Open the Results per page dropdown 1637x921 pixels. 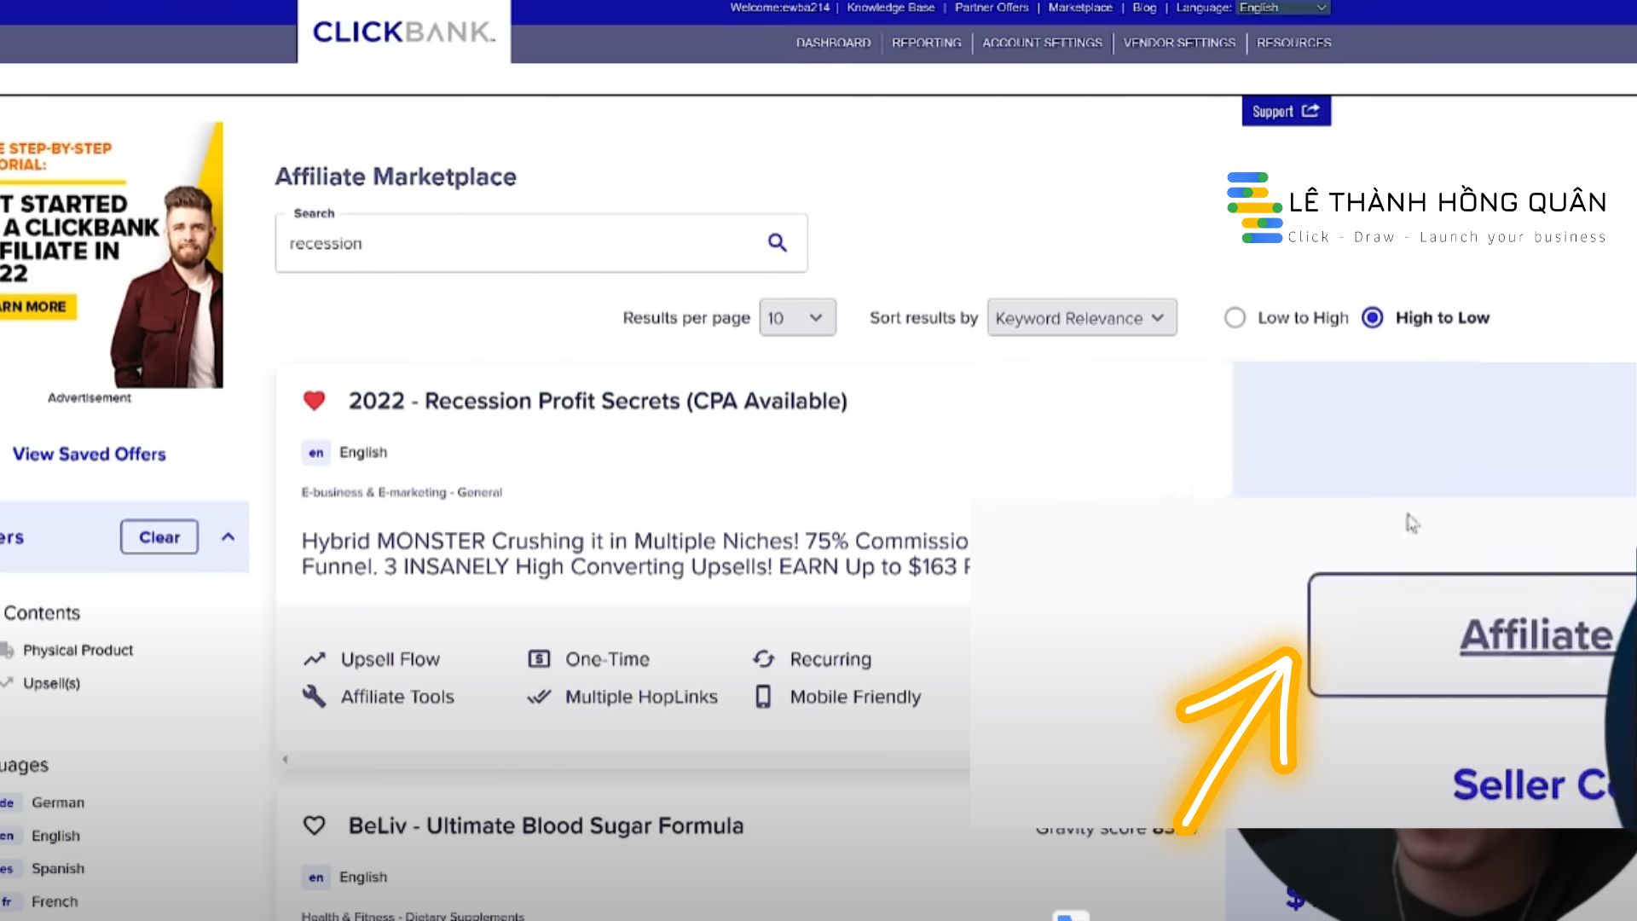(797, 318)
